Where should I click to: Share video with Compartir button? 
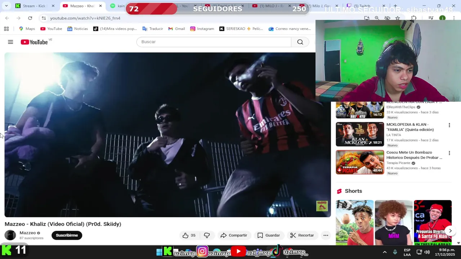click(x=234, y=235)
